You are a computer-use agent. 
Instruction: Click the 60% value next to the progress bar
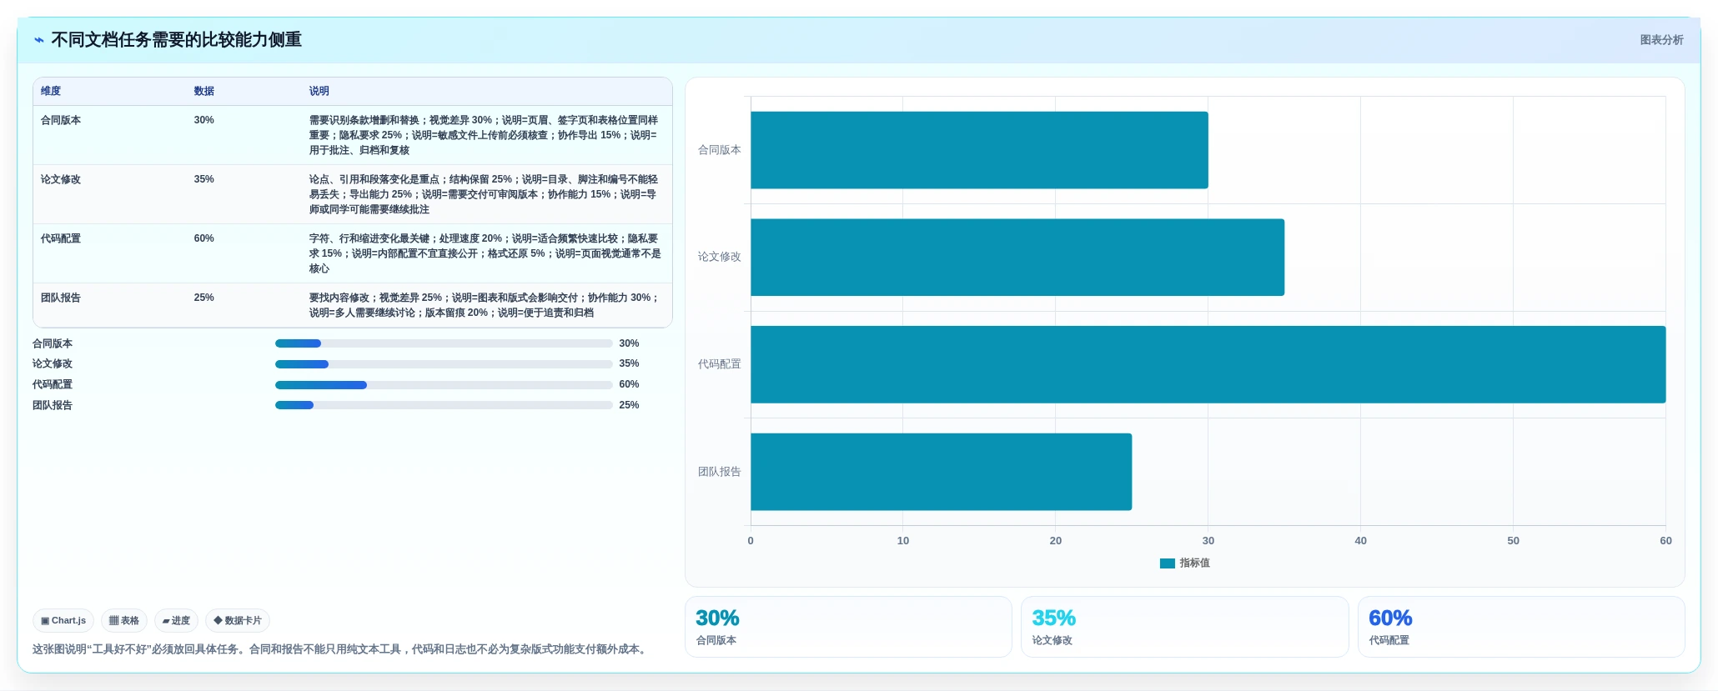pos(629,384)
